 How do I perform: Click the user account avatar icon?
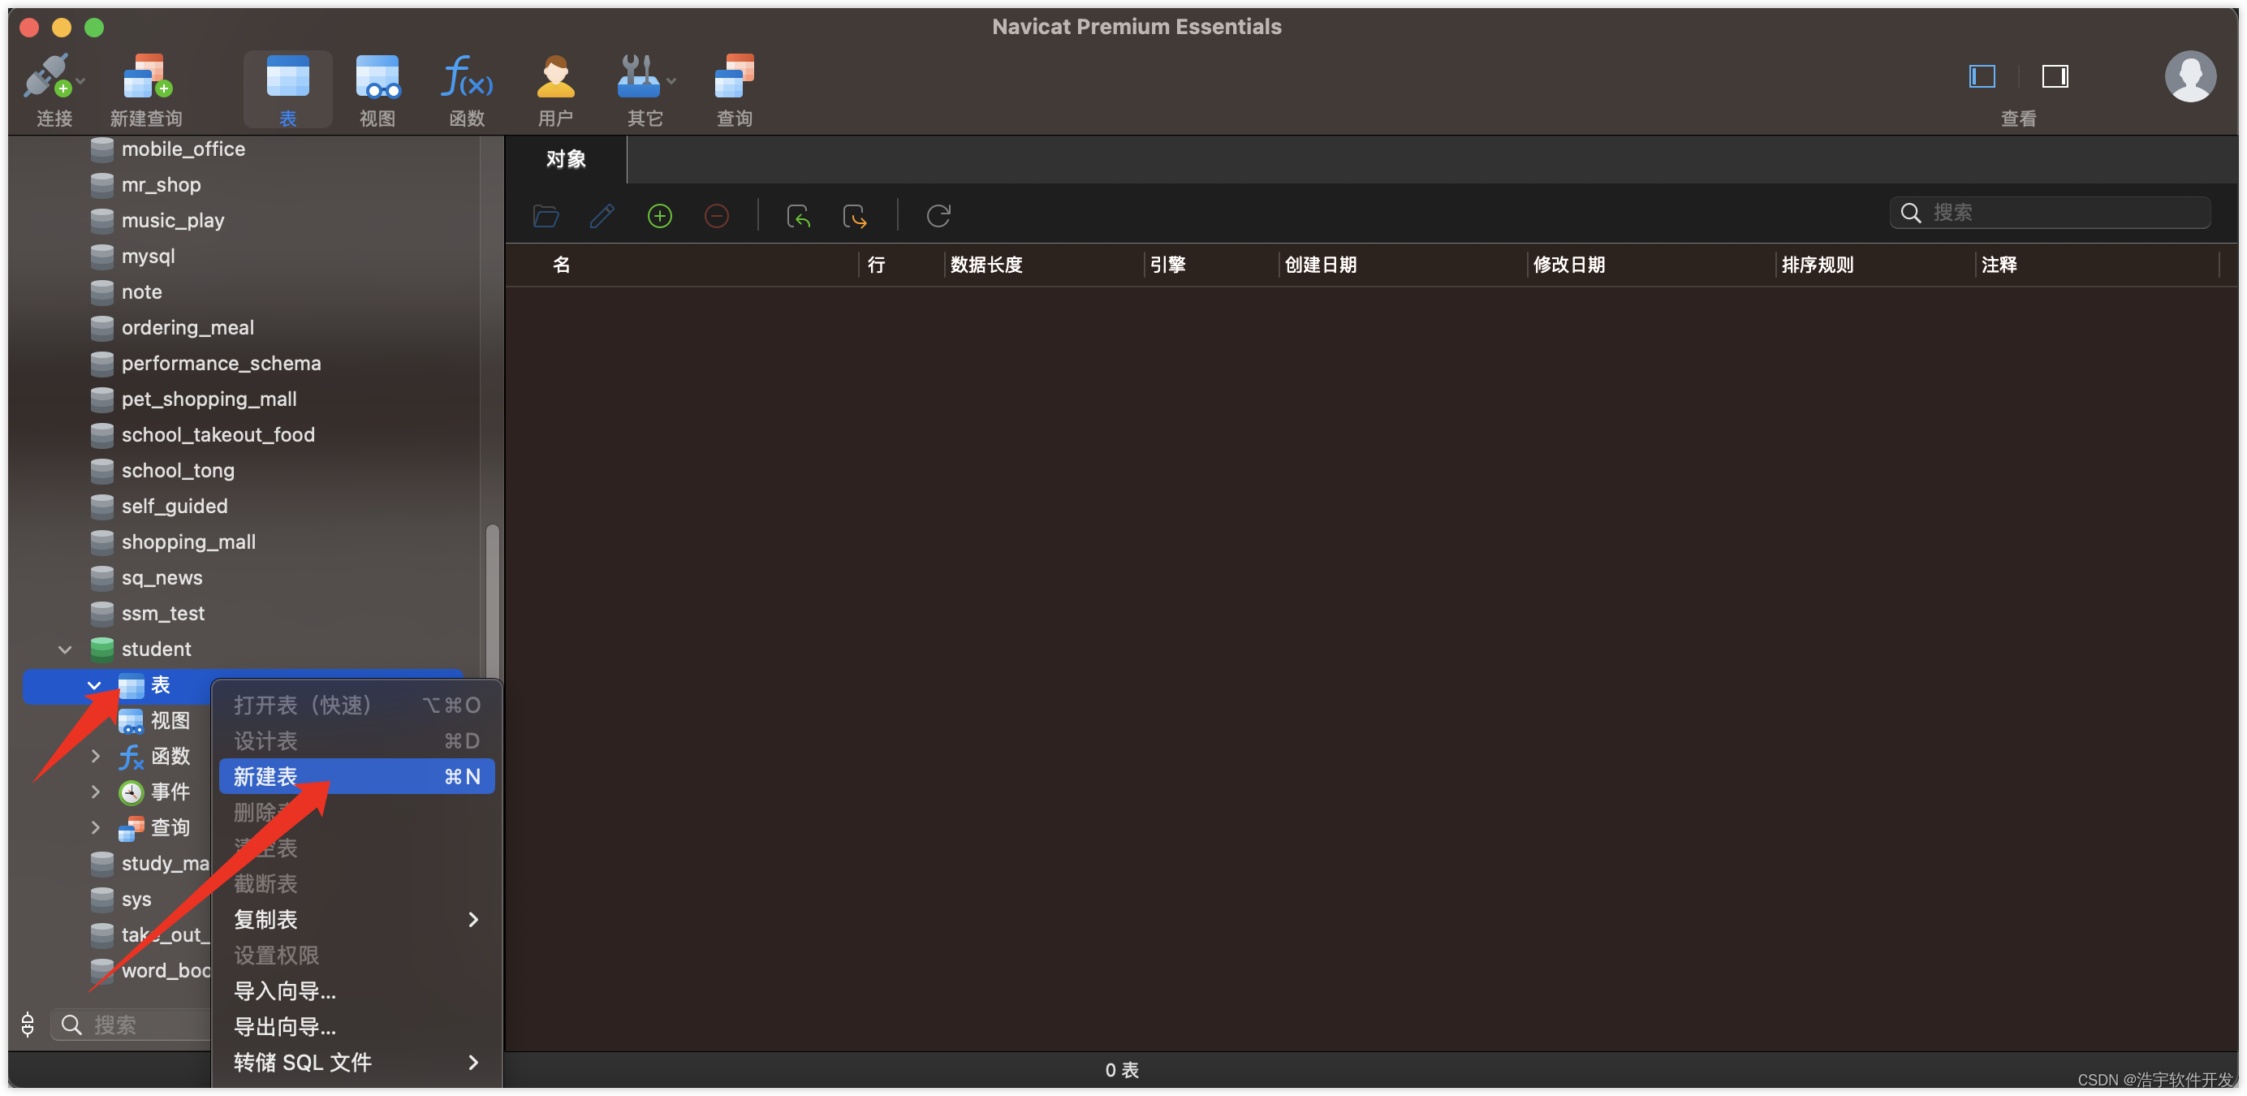point(2189,77)
